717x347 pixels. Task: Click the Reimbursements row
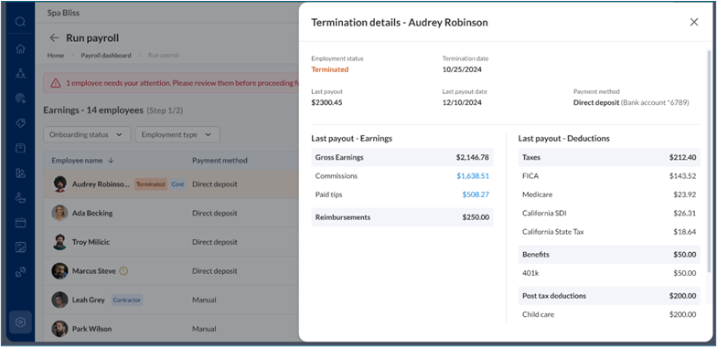tap(402, 217)
